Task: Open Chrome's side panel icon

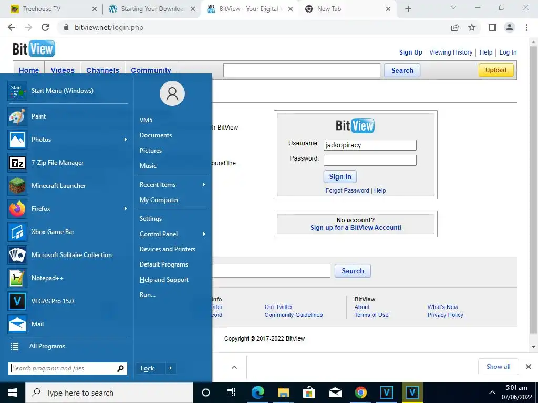Action: [493, 27]
